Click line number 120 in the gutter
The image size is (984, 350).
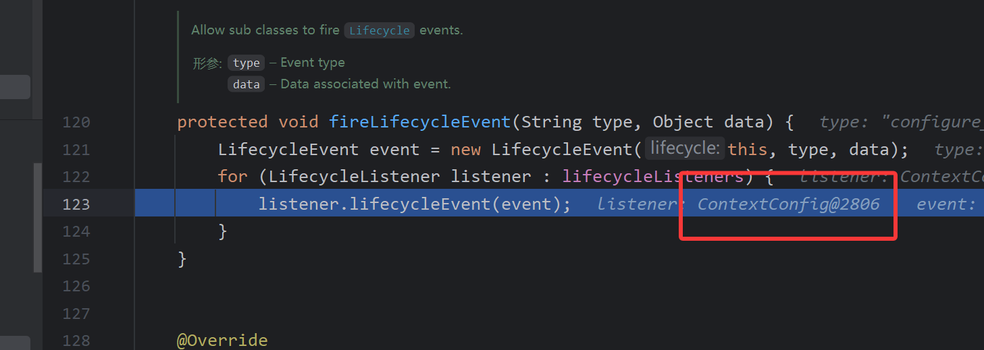pyautogui.click(x=76, y=122)
